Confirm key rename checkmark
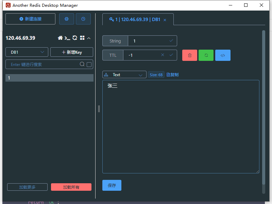Viewport: 272px width, 204px height. pyautogui.click(x=171, y=40)
